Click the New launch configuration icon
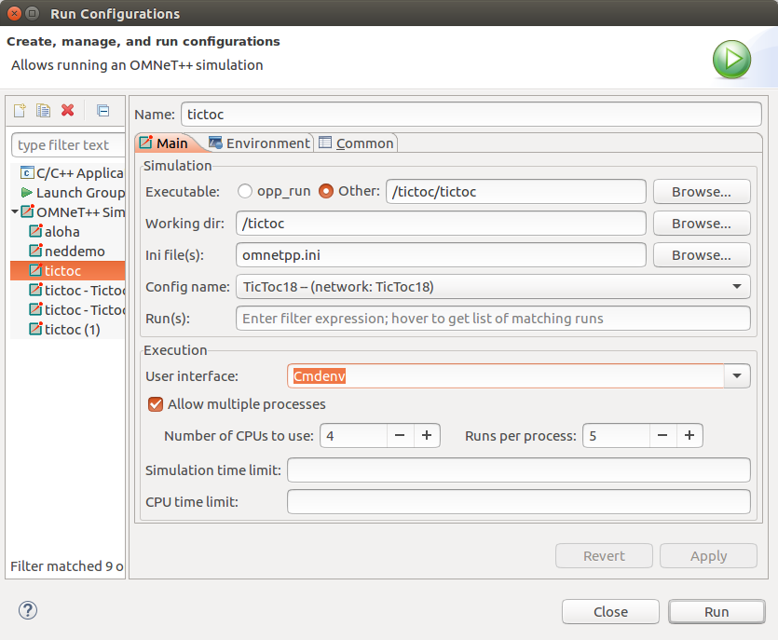 tap(20, 110)
